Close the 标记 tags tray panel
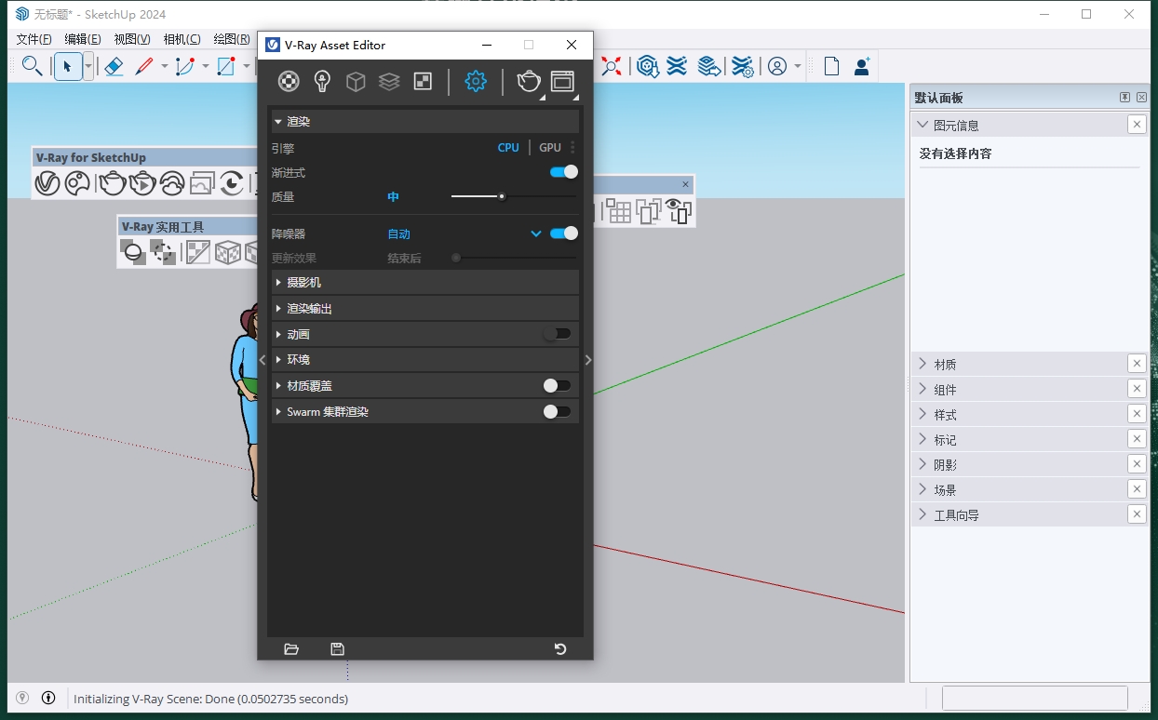 click(x=1137, y=438)
